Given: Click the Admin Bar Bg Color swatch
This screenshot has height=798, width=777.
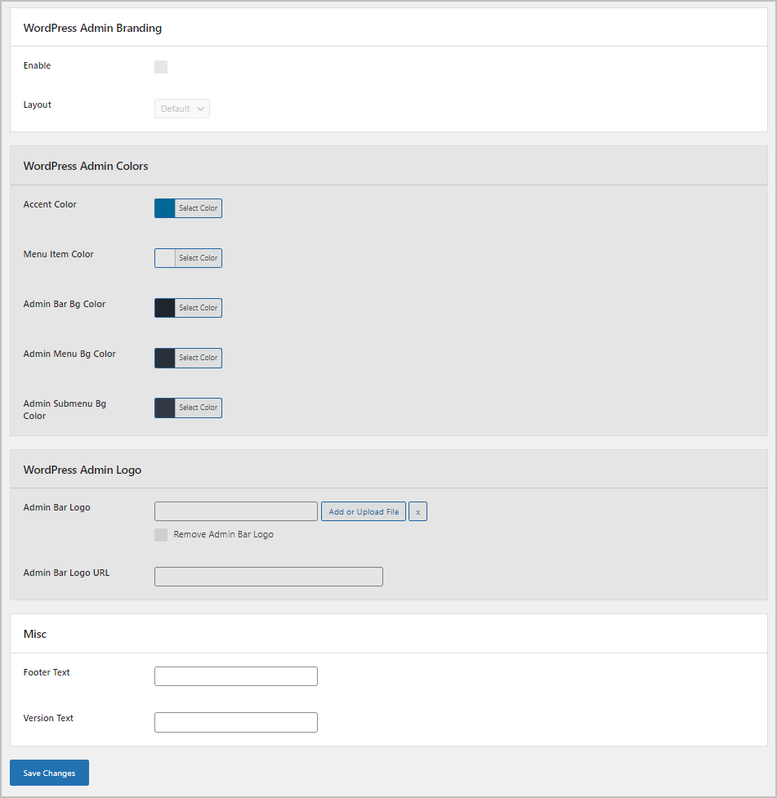Looking at the screenshot, I should (164, 308).
